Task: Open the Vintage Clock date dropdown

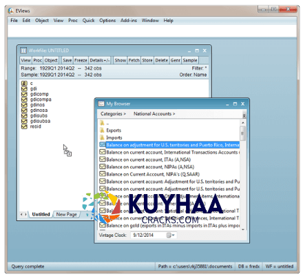Action: point(170,235)
